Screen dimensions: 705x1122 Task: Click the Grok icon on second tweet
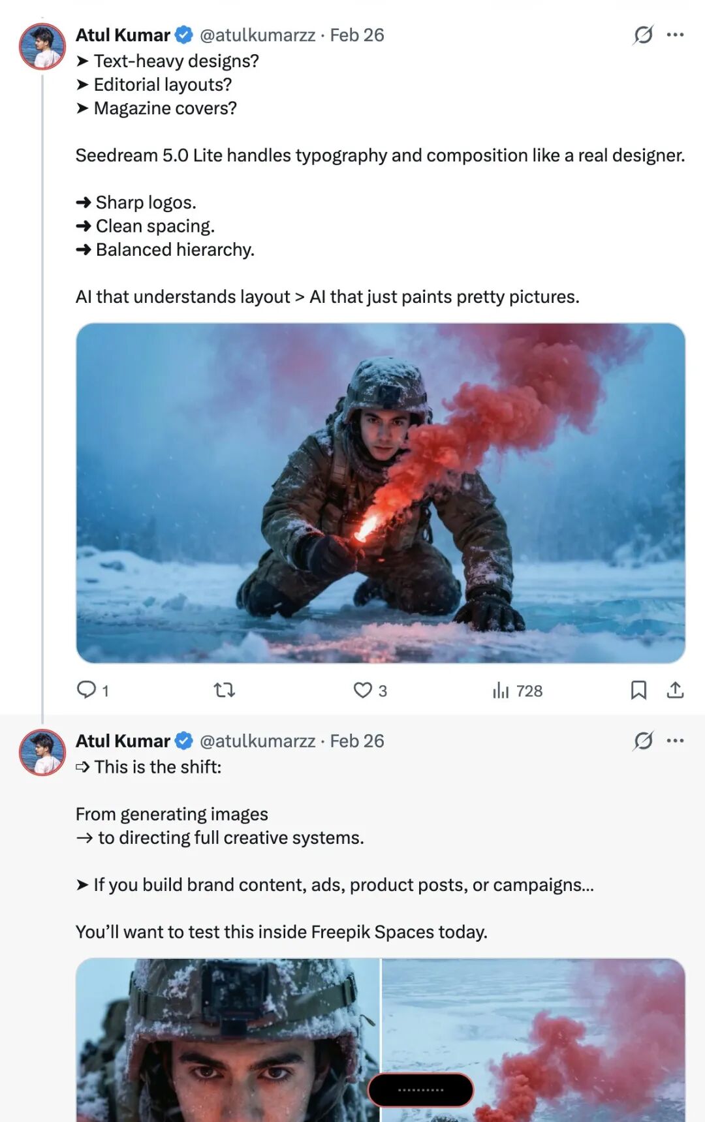(x=643, y=741)
